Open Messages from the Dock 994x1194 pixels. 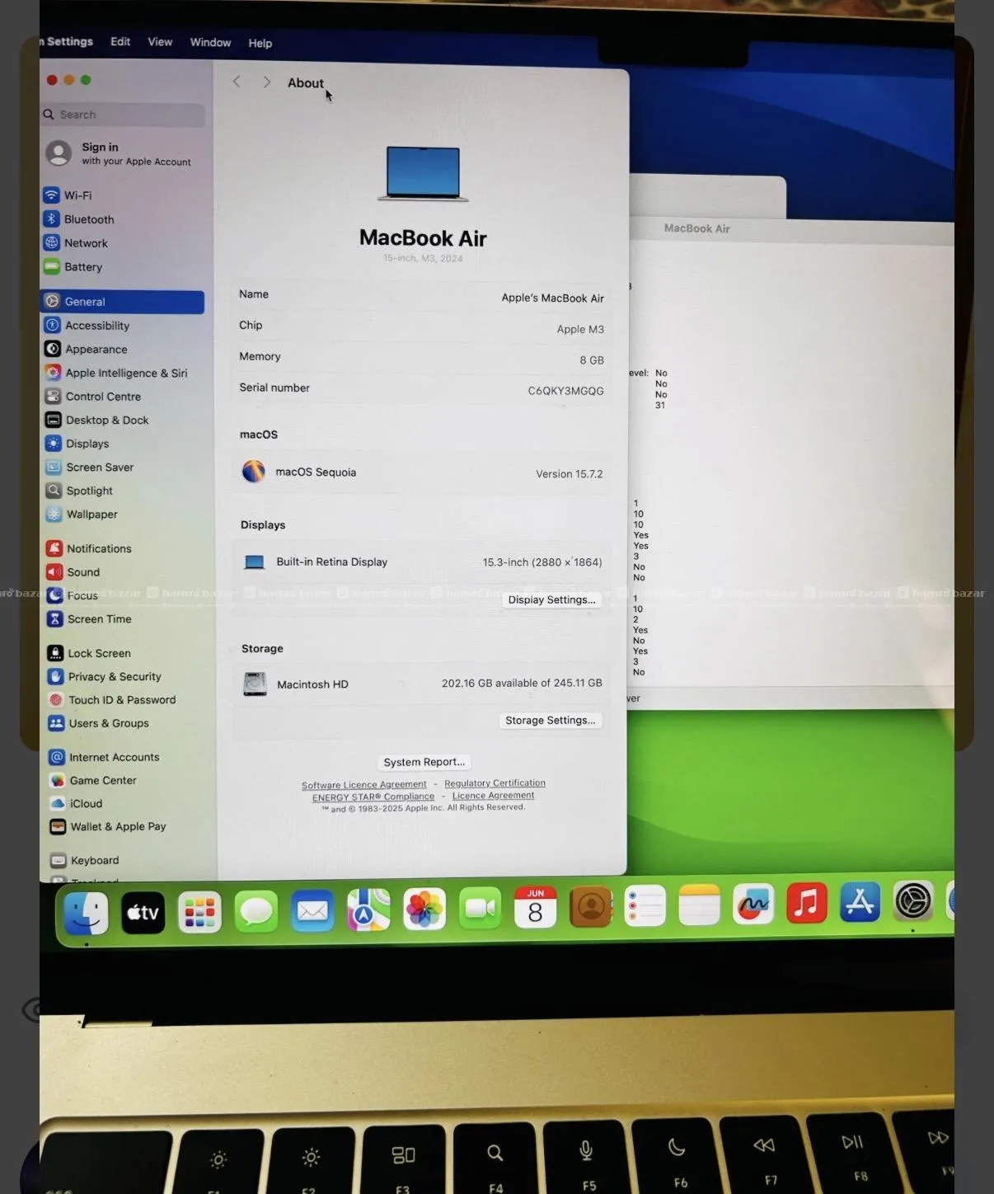pos(256,912)
